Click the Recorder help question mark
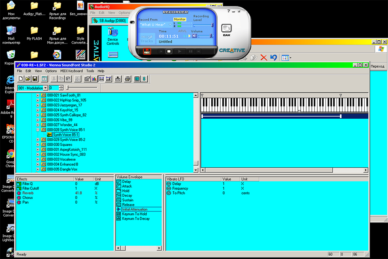 [228, 11]
